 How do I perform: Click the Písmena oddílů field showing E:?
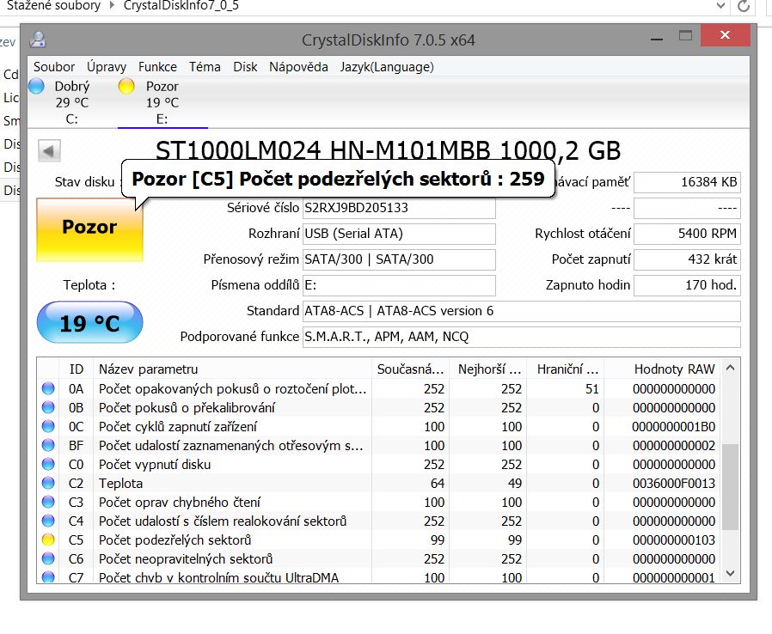(399, 285)
